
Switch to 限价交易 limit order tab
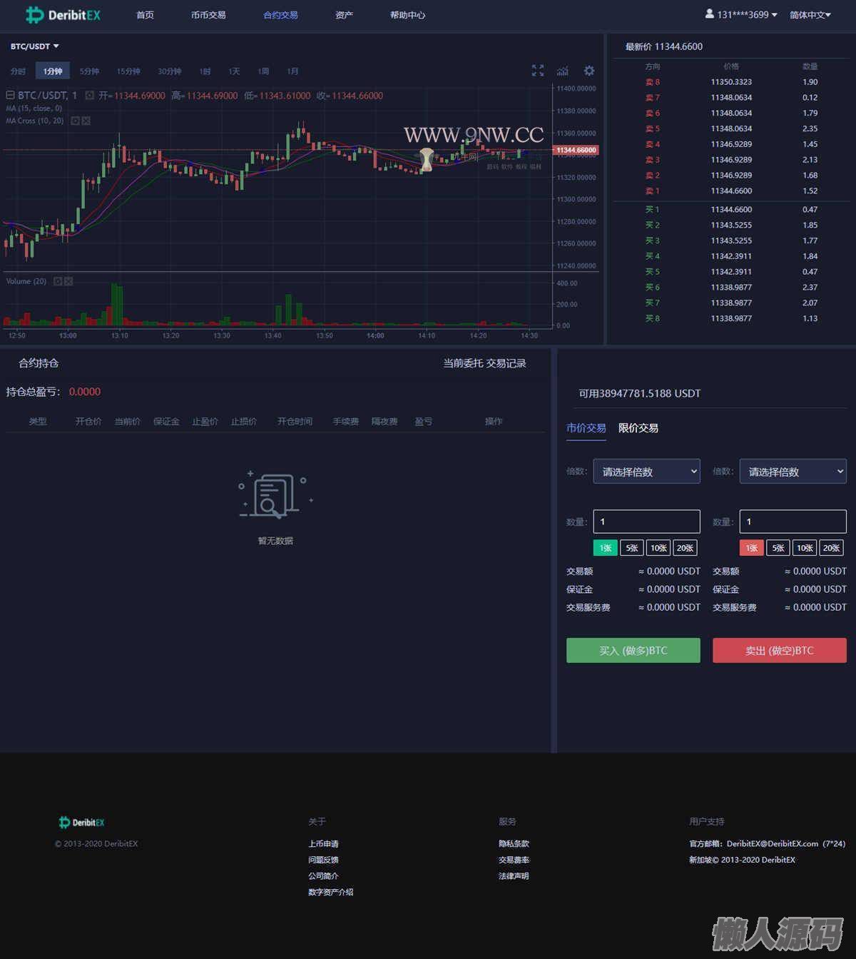pos(638,428)
